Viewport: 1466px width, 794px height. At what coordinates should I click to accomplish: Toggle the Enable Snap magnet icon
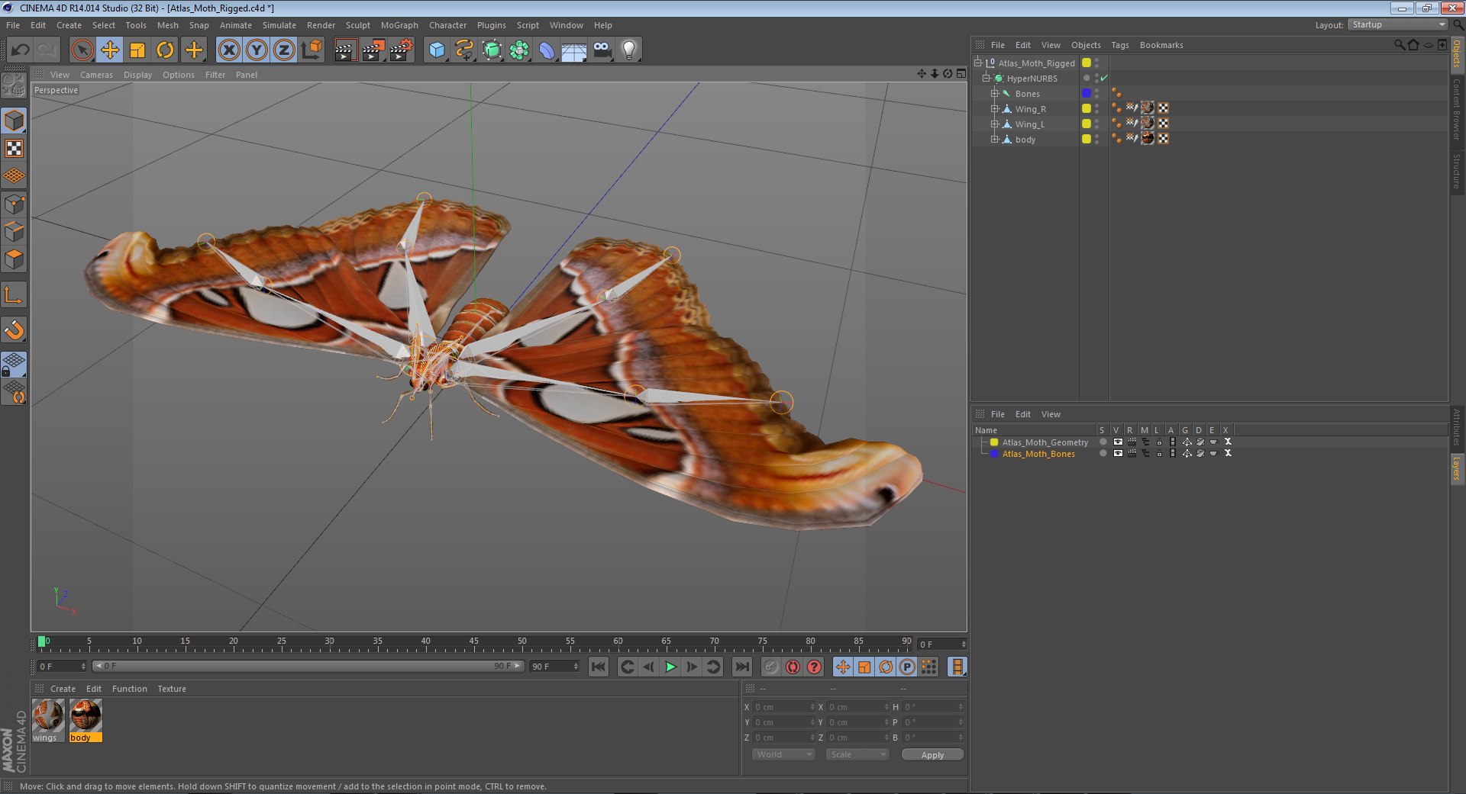point(14,329)
